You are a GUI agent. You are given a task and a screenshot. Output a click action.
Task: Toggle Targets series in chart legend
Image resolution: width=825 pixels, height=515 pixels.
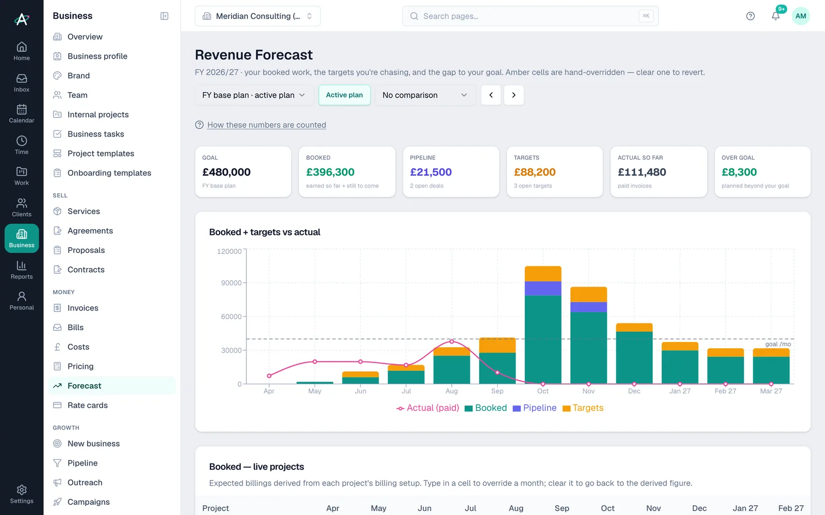pos(583,408)
